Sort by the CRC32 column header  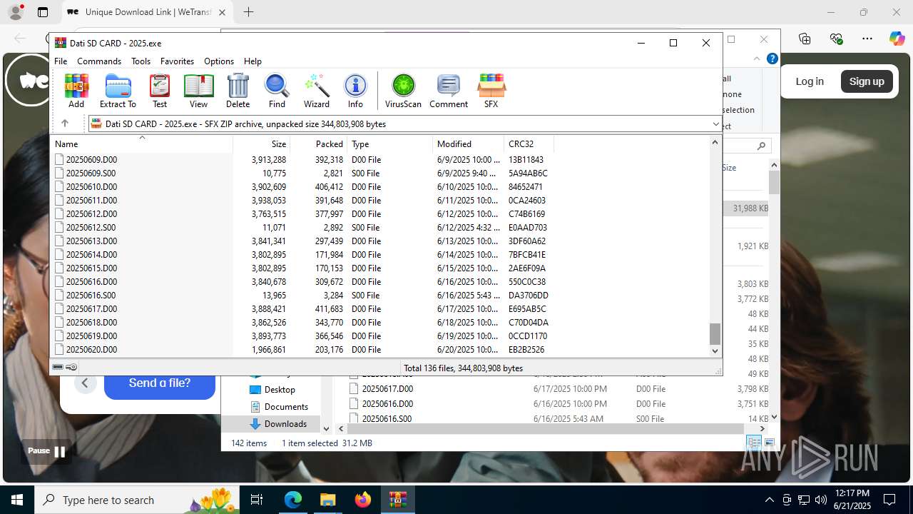pos(529,143)
